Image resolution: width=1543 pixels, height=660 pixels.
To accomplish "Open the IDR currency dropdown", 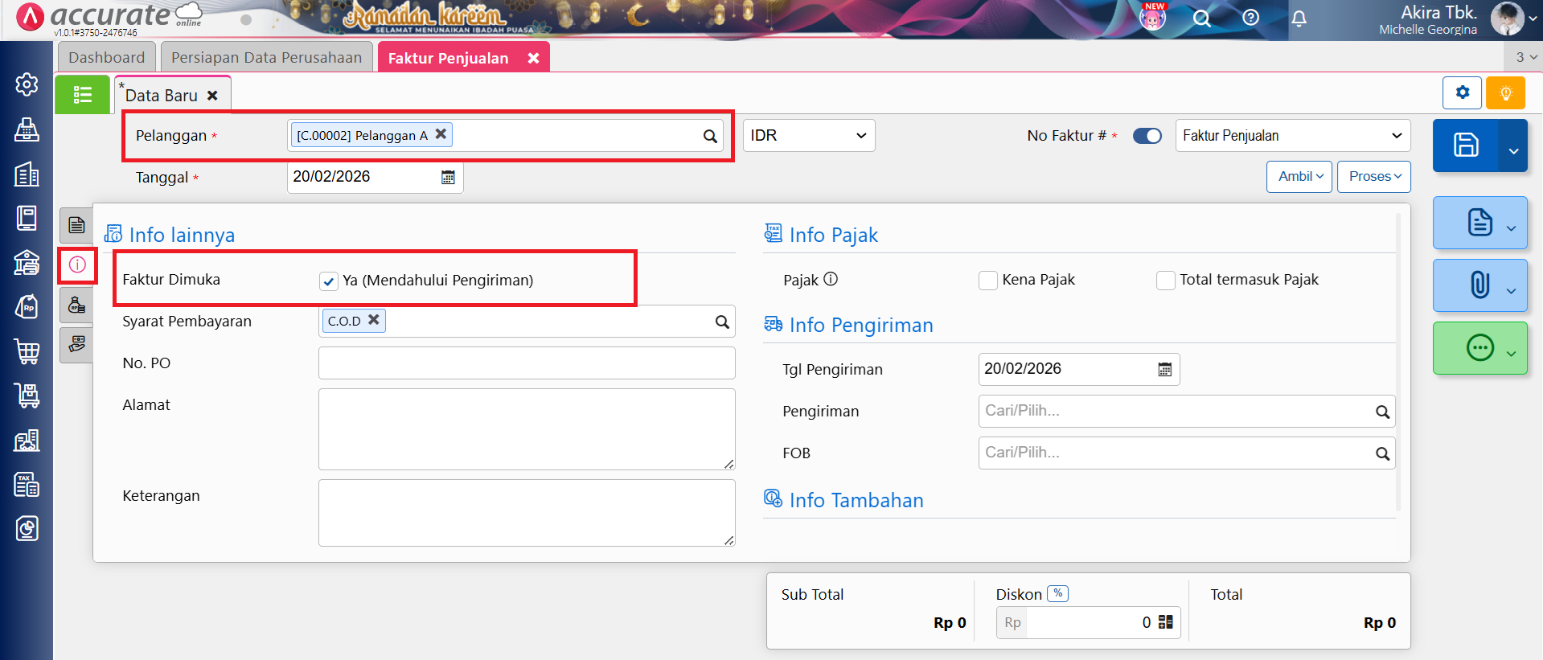I will [x=808, y=136].
